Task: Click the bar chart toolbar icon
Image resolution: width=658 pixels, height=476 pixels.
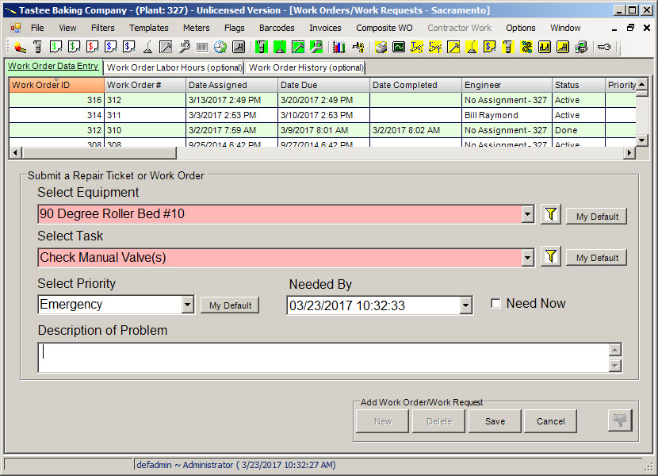Action: pyautogui.click(x=339, y=47)
